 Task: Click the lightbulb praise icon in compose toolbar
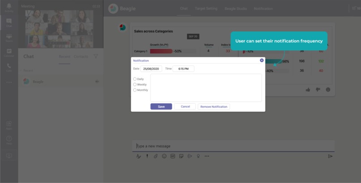(x=198, y=156)
